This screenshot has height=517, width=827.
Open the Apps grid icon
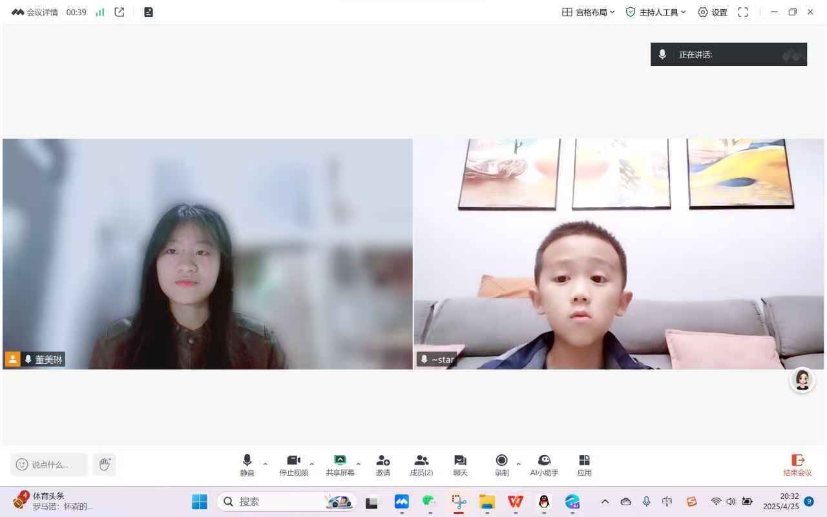click(584, 464)
